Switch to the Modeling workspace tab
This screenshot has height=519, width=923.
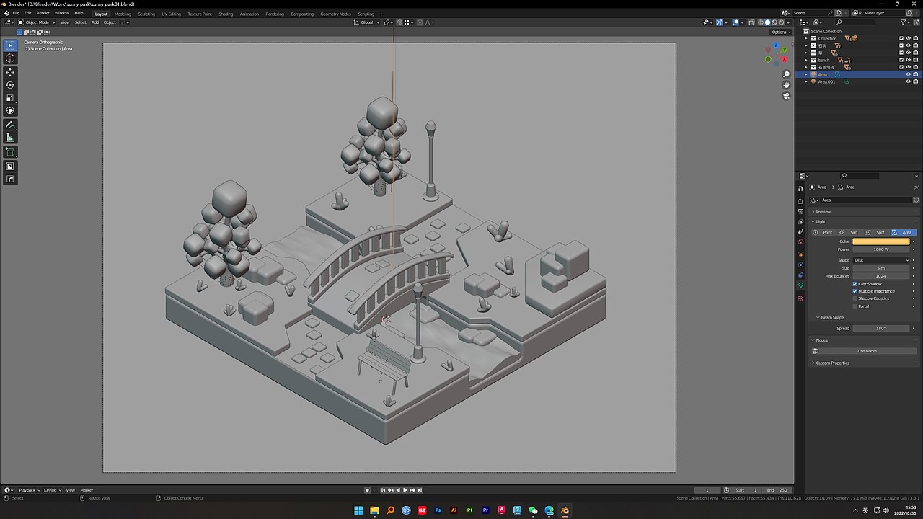[x=123, y=14]
